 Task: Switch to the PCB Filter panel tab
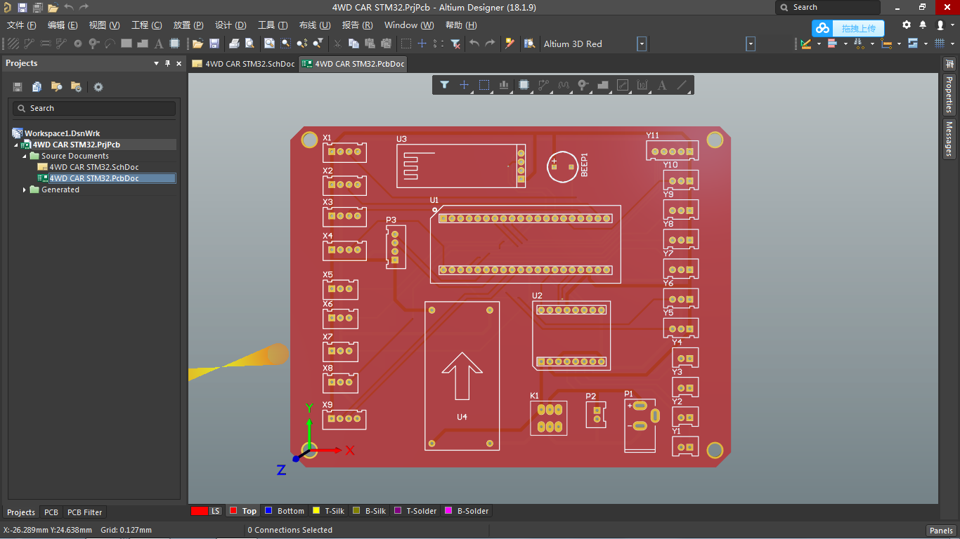pos(84,512)
